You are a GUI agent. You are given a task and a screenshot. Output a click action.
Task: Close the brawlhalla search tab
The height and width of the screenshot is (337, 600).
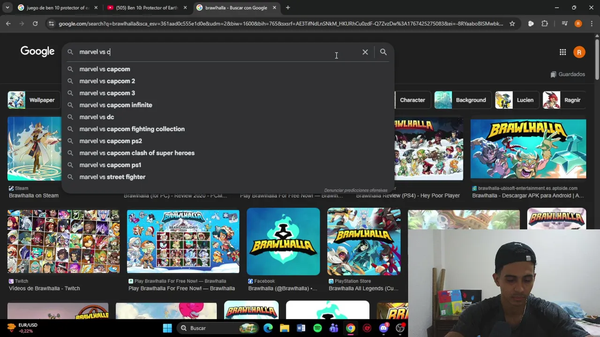[x=275, y=7]
